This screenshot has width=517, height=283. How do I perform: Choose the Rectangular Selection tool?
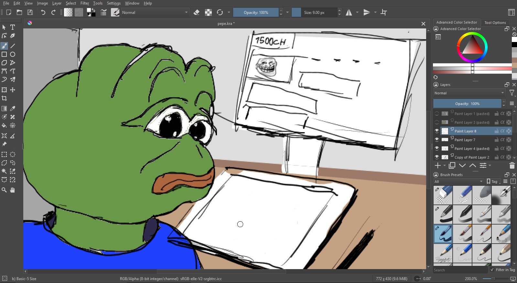pos(4,154)
